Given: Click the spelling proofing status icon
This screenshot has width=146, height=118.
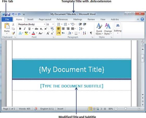Looking at the screenshot, I should (35, 109).
